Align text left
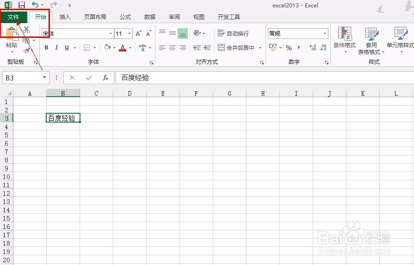The image size is (414, 265). [x=162, y=48]
